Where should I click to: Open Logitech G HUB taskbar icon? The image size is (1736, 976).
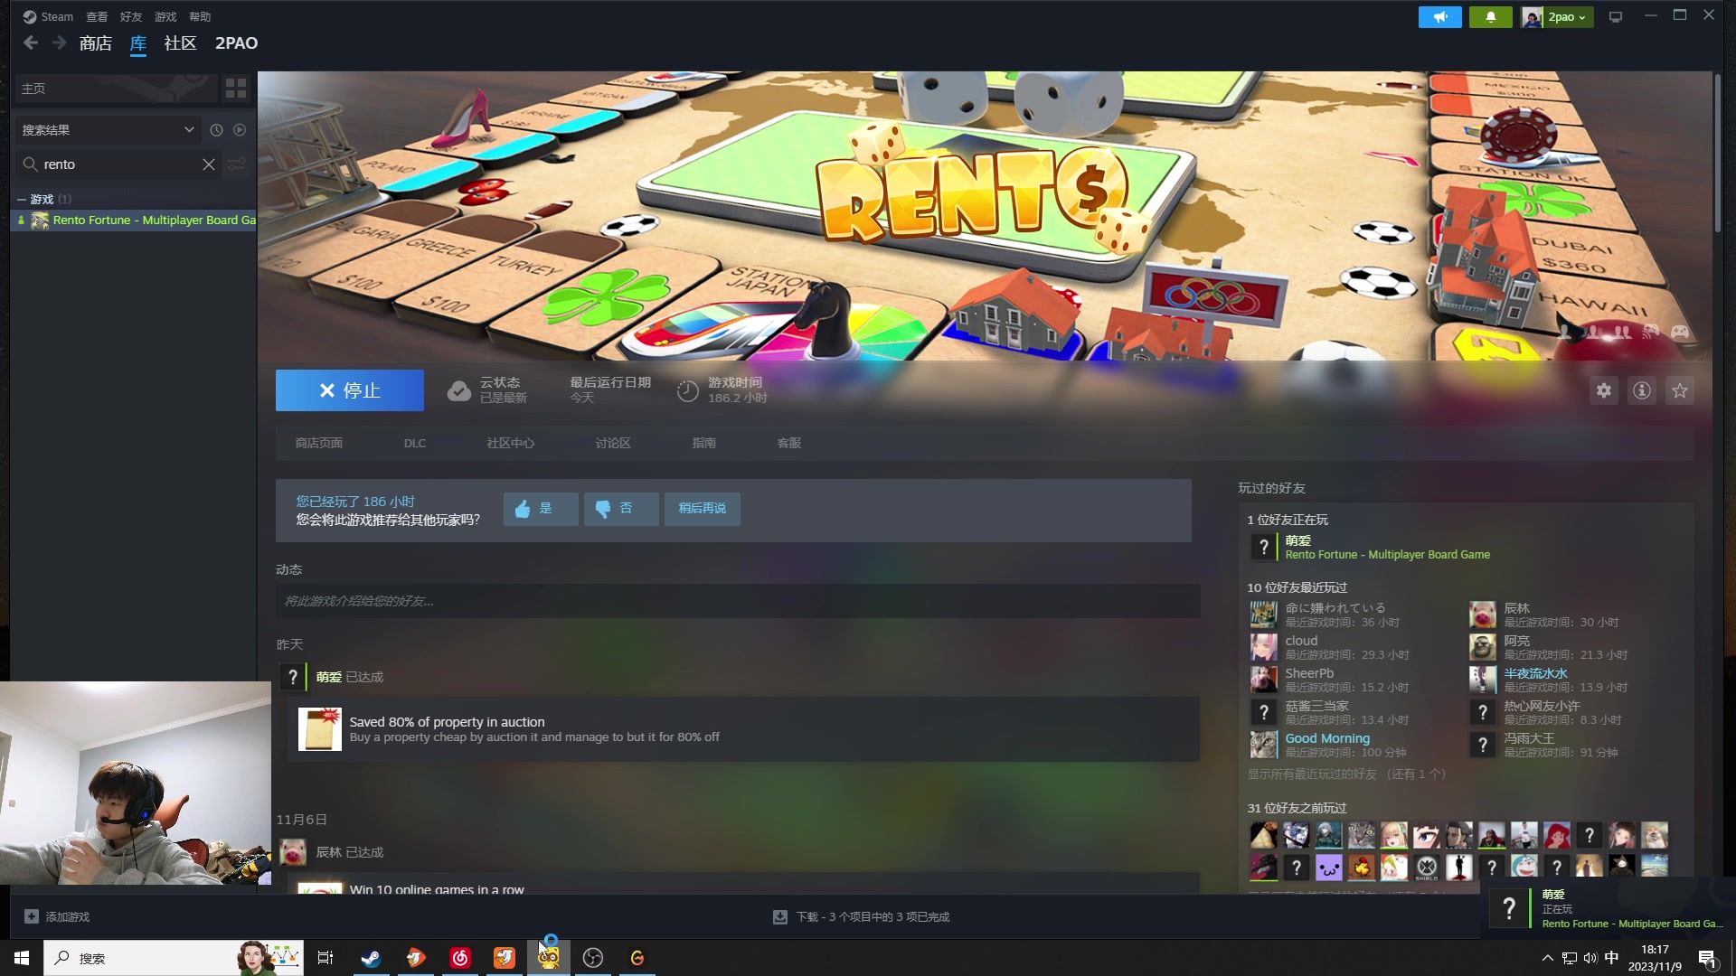(637, 958)
